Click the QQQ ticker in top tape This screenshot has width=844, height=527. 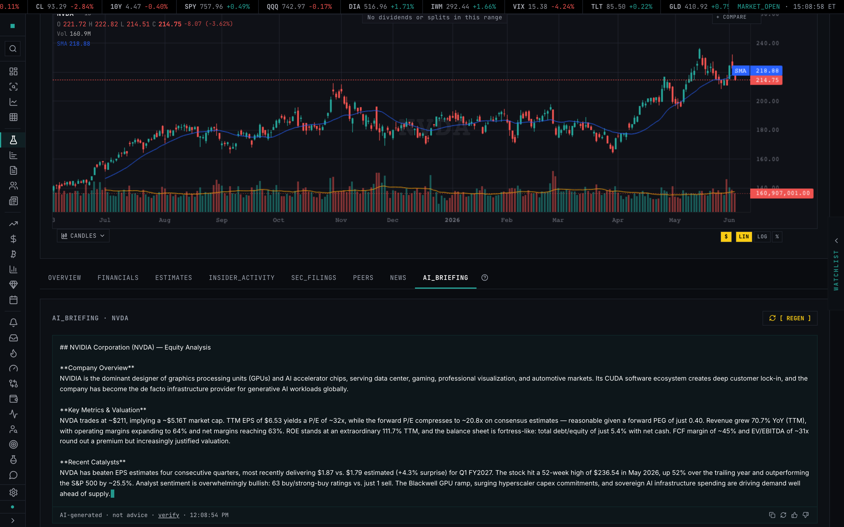[299, 7]
